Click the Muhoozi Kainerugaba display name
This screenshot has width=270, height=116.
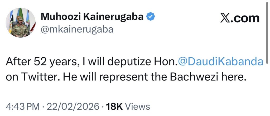tap(92, 17)
